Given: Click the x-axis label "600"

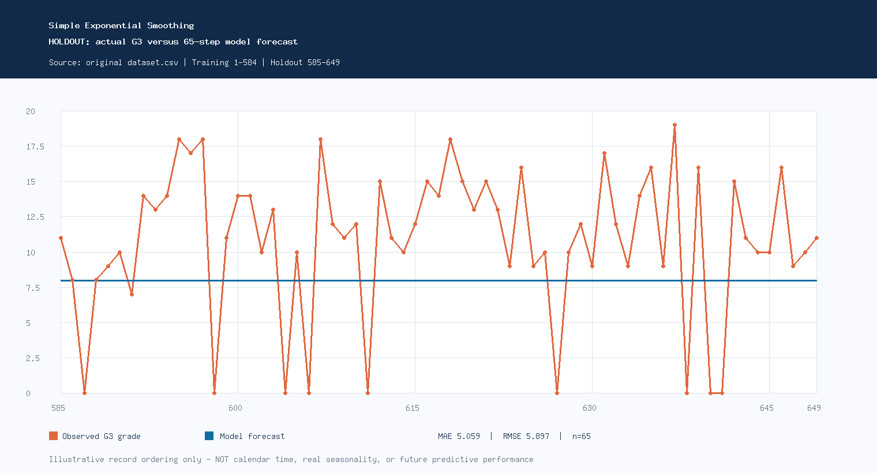Looking at the screenshot, I should [x=235, y=408].
